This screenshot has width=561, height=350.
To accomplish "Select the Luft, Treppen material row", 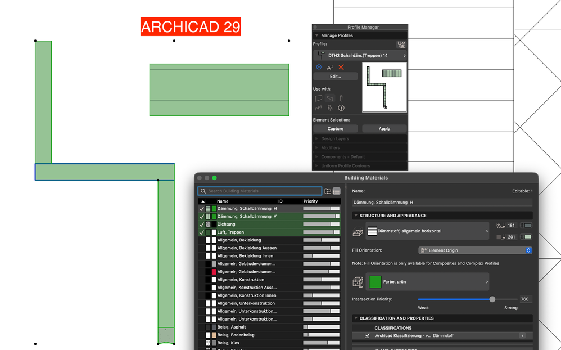I will click(x=269, y=232).
